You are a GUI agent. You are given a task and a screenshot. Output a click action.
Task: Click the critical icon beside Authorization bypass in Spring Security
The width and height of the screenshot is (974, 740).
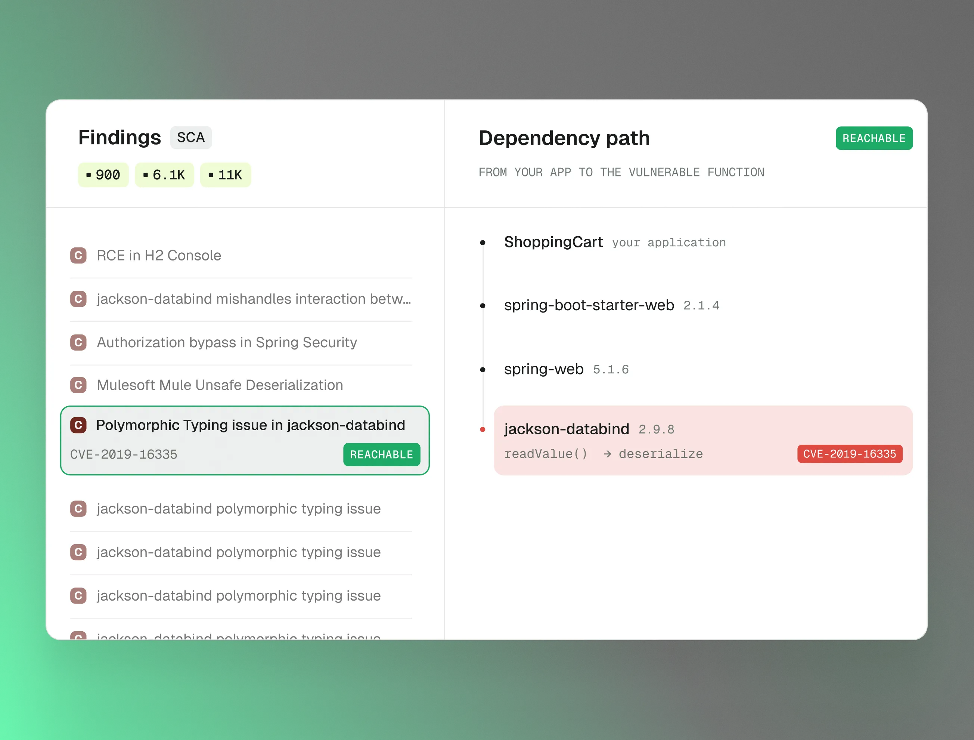pos(78,342)
